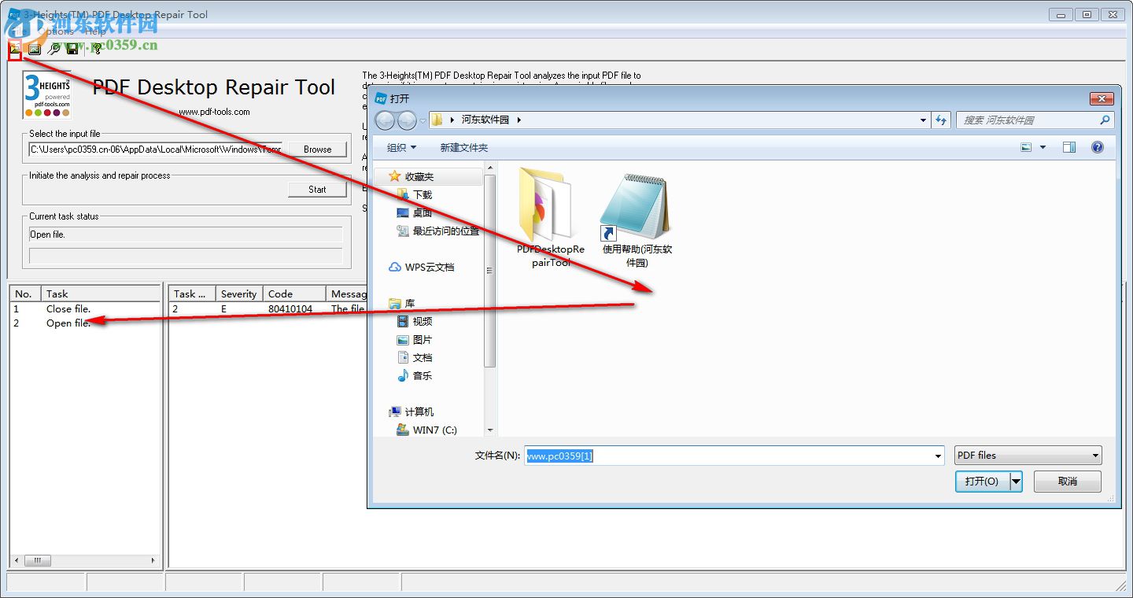Image resolution: width=1133 pixels, height=598 pixels.
Task: Click the image preview toolbar icon
Action: tap(35, 49)
